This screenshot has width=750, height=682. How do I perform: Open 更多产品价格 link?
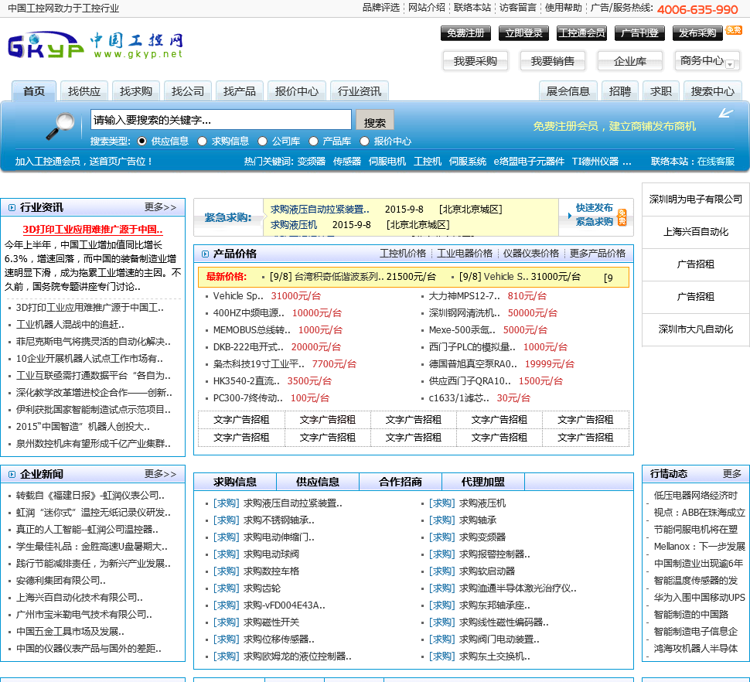598,254
